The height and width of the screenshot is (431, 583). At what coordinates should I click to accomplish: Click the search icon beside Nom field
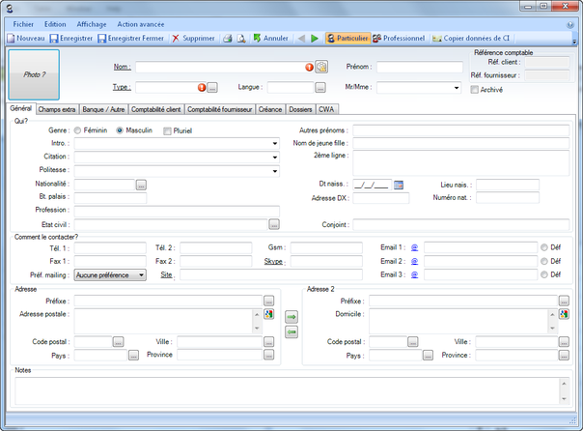[x=321, y=67]
